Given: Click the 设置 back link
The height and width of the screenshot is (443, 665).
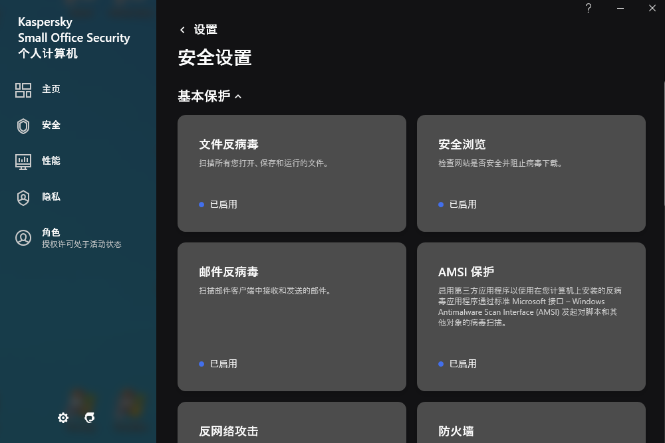Looking at the screenshot, I should pos(205,30).
